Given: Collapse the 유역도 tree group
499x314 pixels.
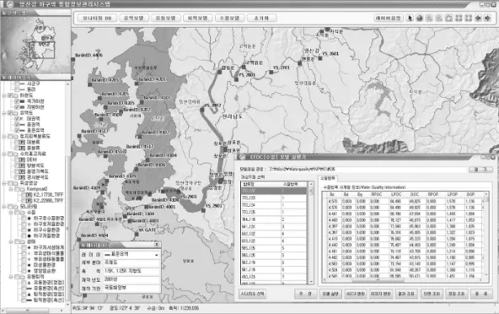Looking at the screenshot, I should (x=4, y=113).
